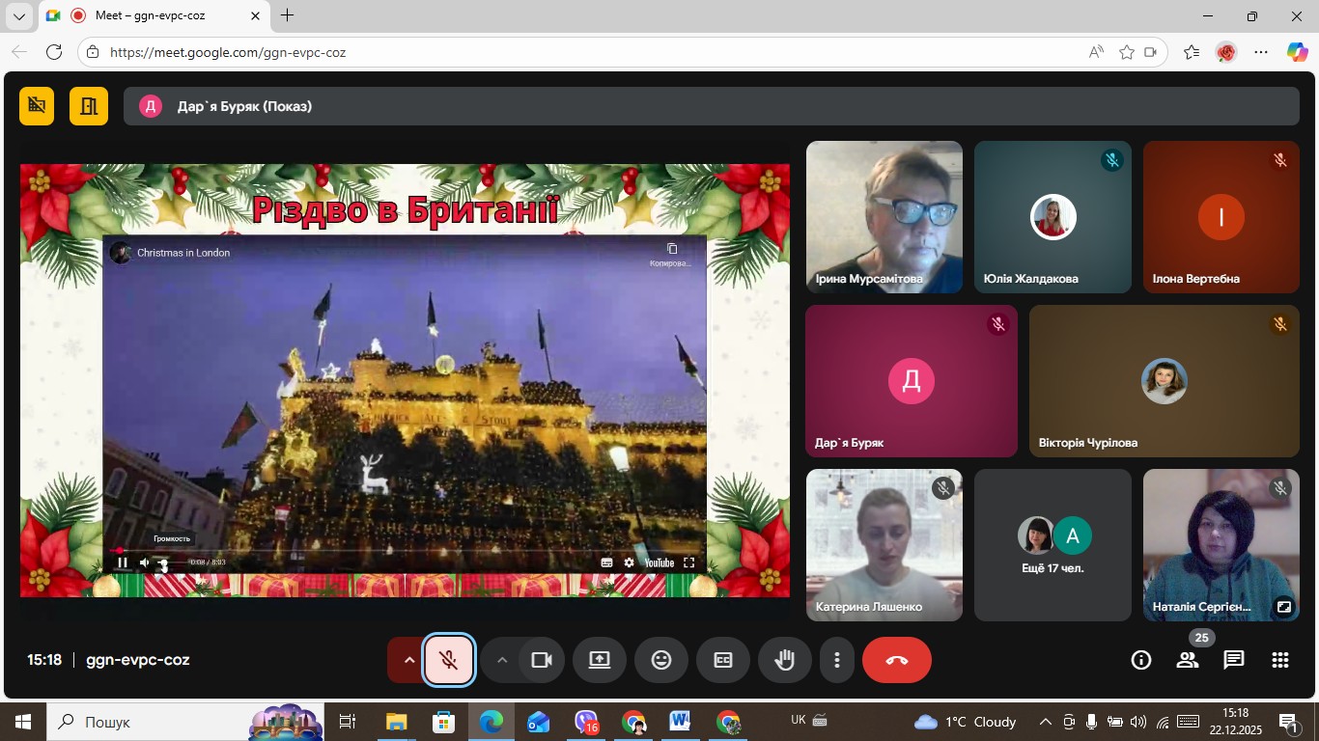Viewport: 1319px width, 741px height.
Task: Open the emoji reactions button
Action: click(x=661, y=660)
